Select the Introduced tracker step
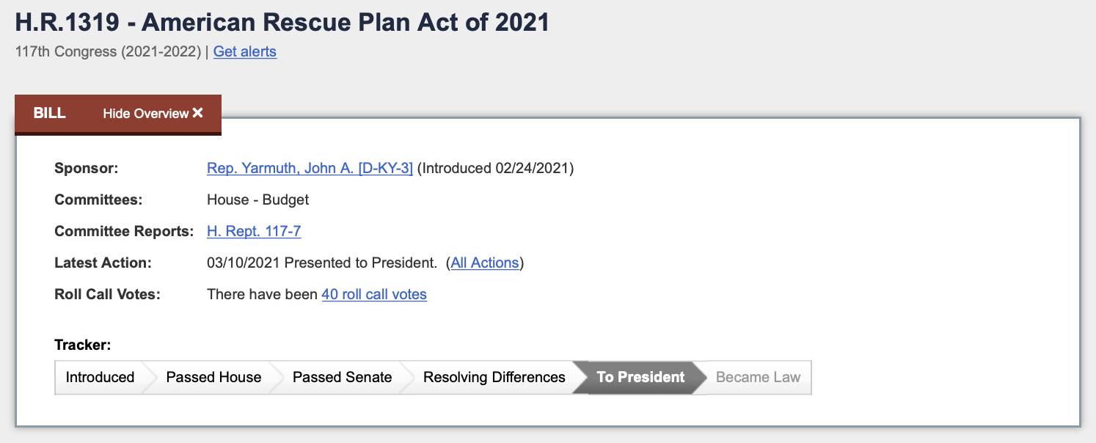This screenshot has width=1096, height=443. click(x=100, y=377)
